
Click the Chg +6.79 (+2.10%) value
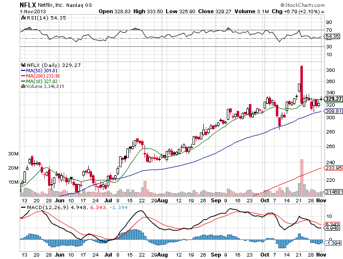(x=296, y=11)
